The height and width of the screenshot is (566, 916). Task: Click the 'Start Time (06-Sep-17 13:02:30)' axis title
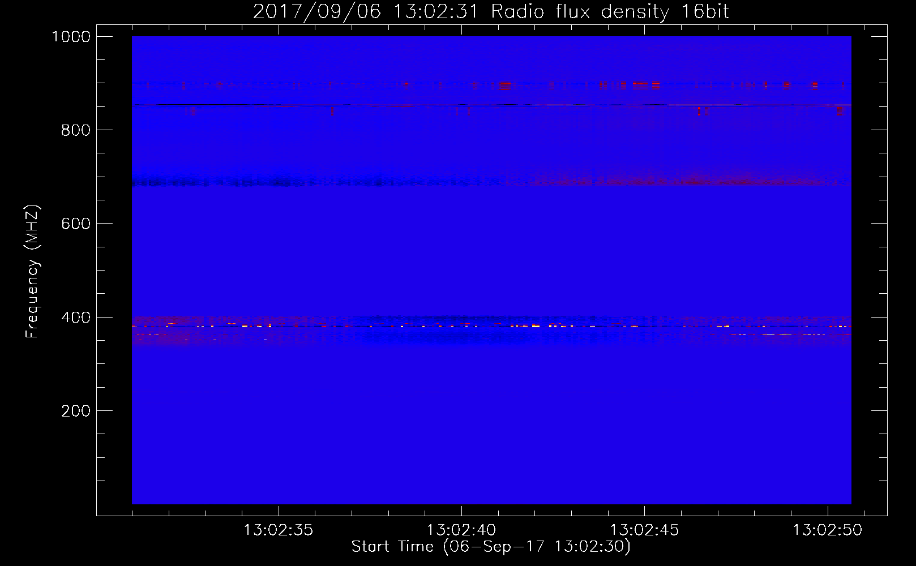[491, 547]
